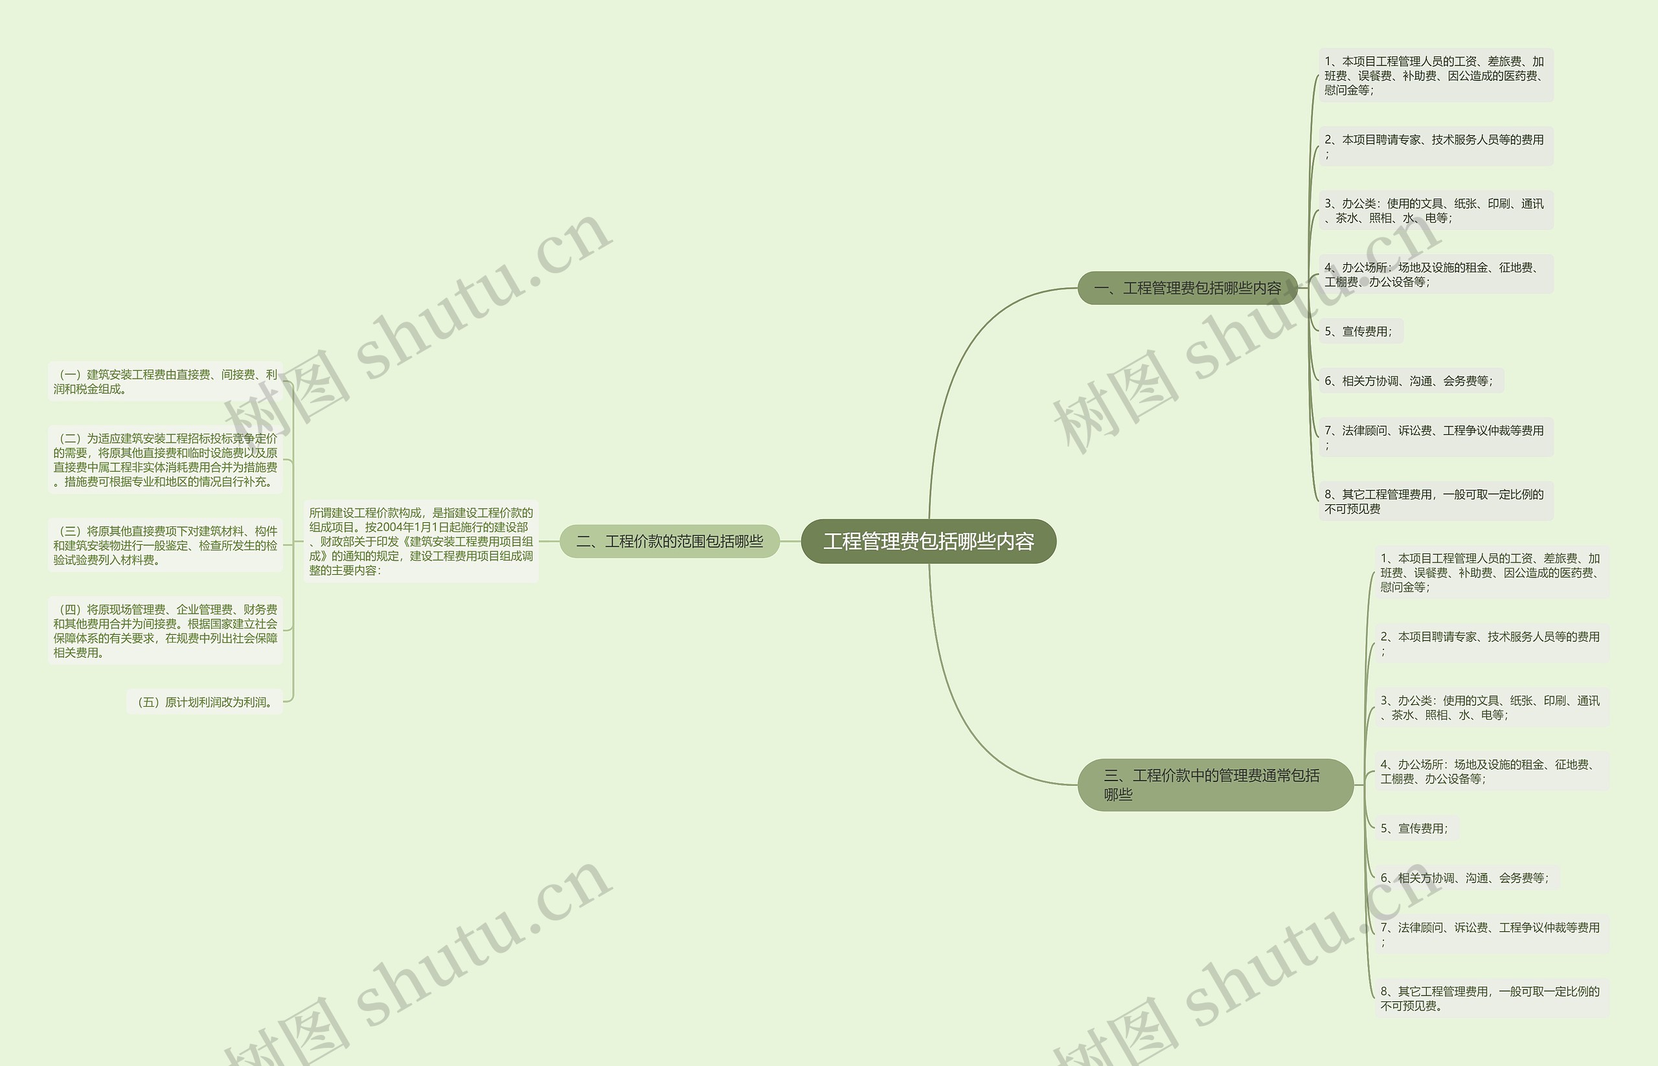Viewport: 1658px width, 1066px height.
Task: Select branch node 一、工程管理费包括哪些内容
Action: click(1187, 288)
